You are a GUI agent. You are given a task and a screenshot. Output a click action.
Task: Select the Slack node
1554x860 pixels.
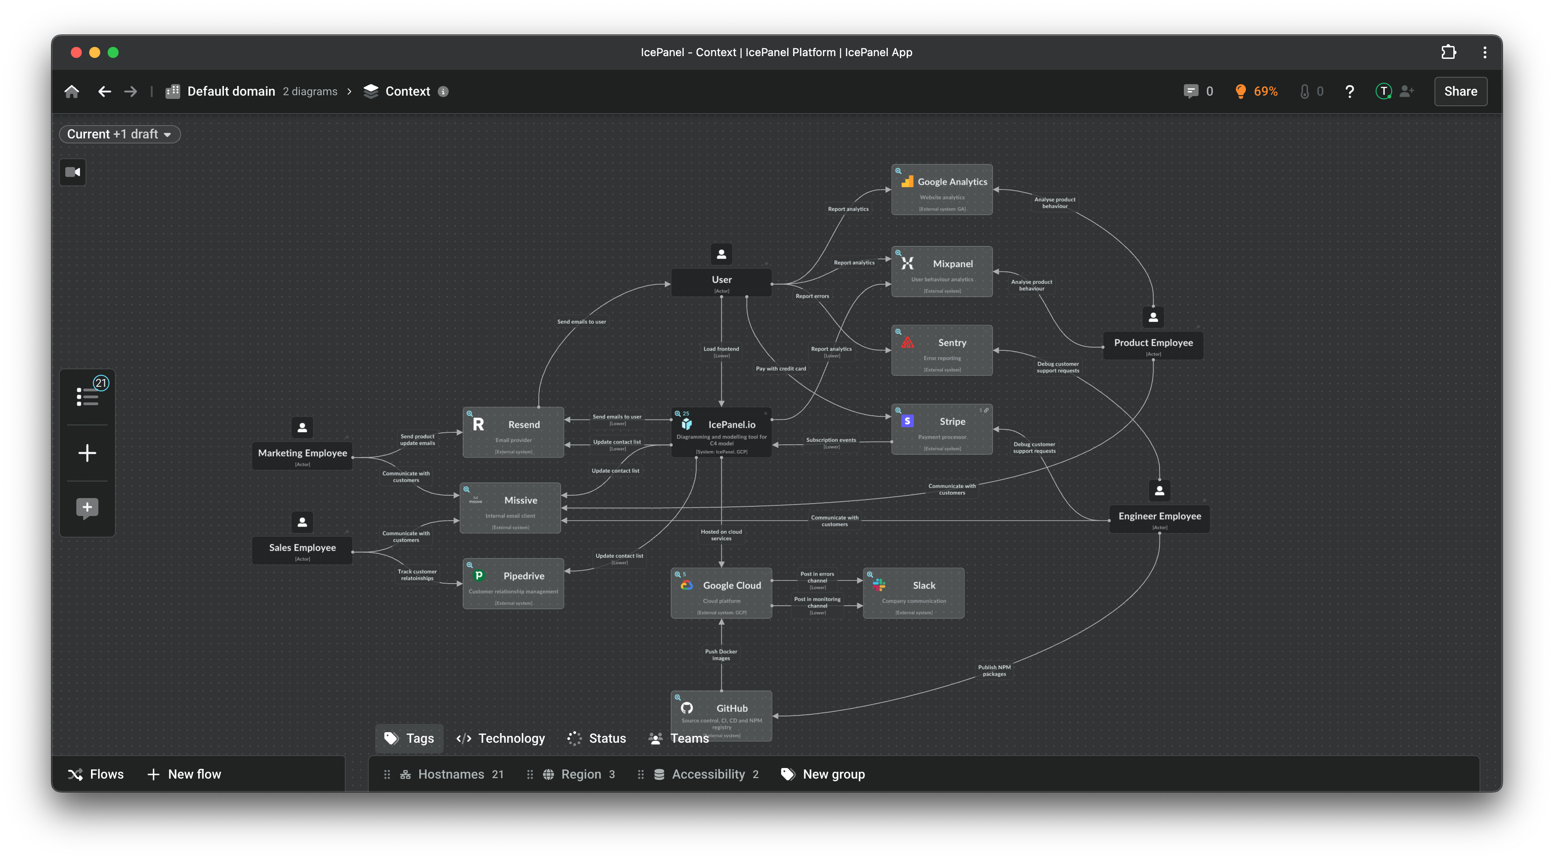(914, 593)
